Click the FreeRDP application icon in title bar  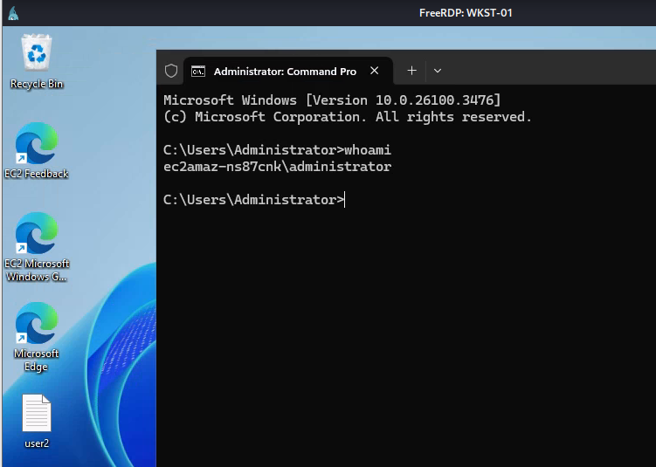13,13
